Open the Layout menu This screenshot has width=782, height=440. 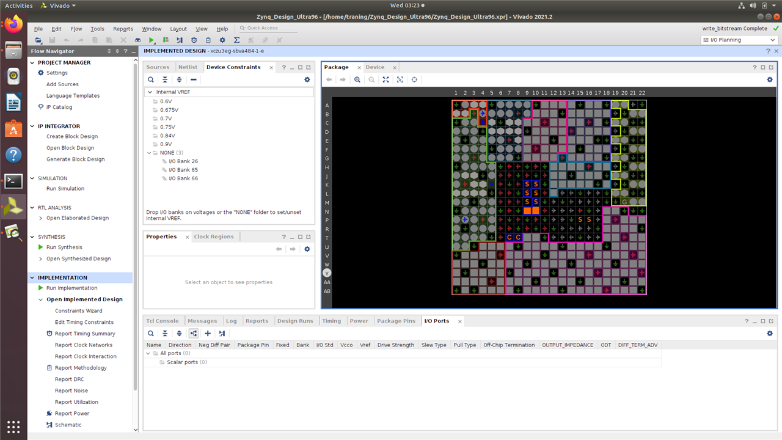pos(178,29)
